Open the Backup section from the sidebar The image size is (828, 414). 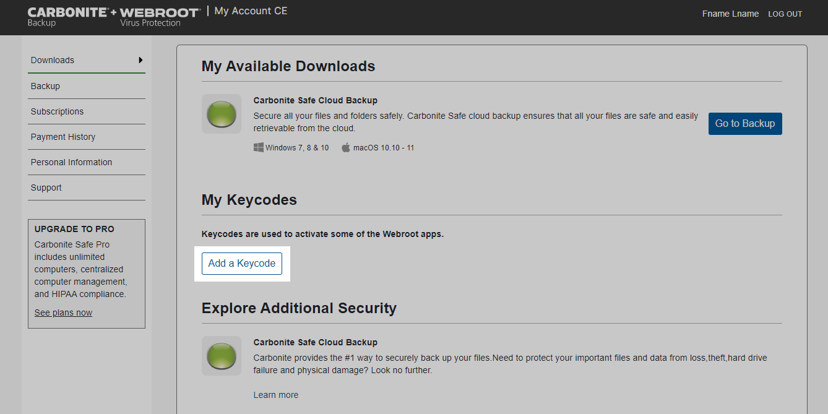pyautogui.click(x=45, y=86)
